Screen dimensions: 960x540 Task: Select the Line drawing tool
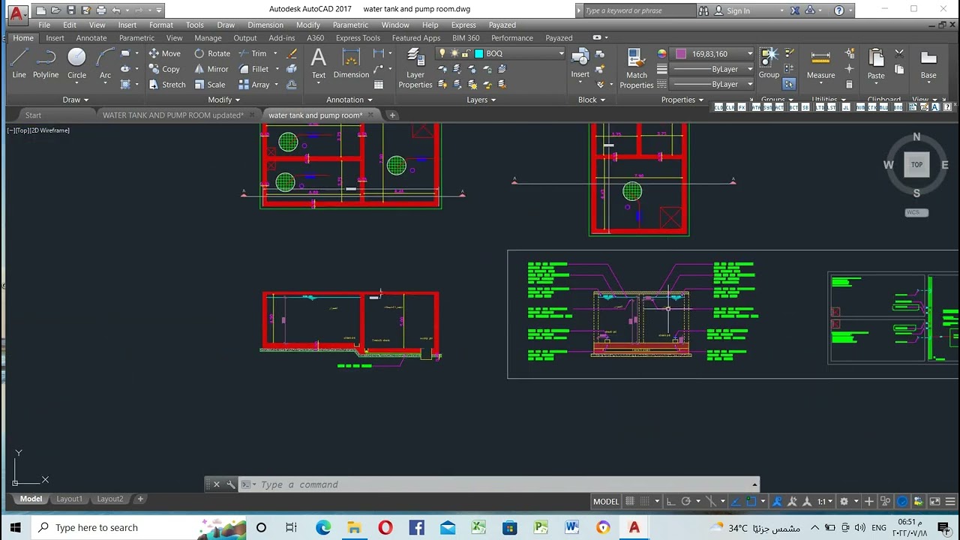(19, 63)
